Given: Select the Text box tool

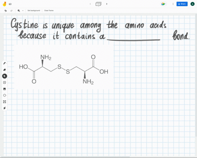Looking at the screenshot, I should point(5,102).
